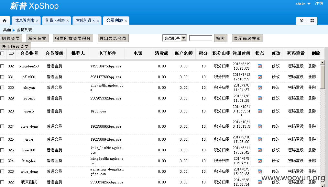
Task: Click the 归零所有会员积分 button
Action: pos(73,38)
